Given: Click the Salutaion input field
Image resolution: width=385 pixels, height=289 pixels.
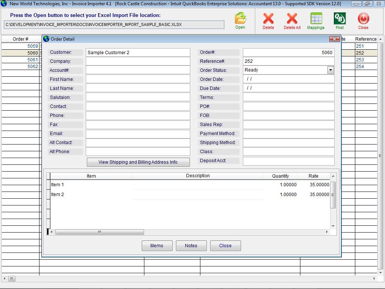Looking at the screenshot, I should click(138, 97).
